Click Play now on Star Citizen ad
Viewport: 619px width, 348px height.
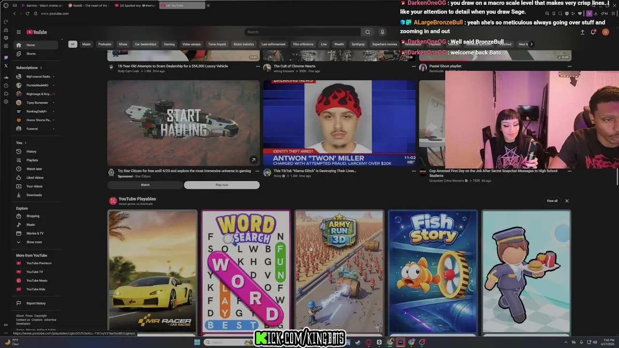coord(222,185)
